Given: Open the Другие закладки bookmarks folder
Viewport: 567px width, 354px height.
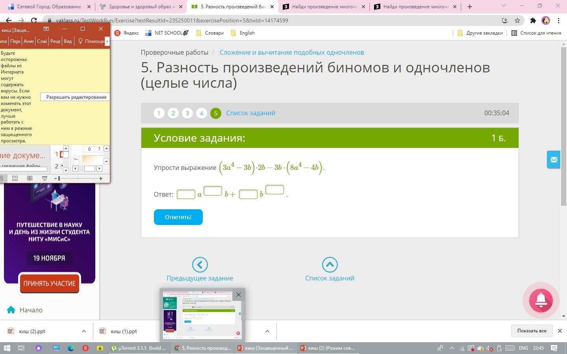Looking at the screenshot, I should (480, 33).
